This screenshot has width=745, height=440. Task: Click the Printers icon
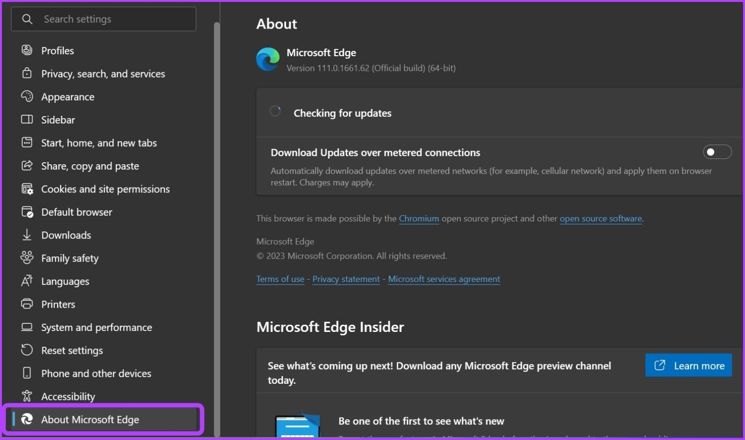coord(27,304)
